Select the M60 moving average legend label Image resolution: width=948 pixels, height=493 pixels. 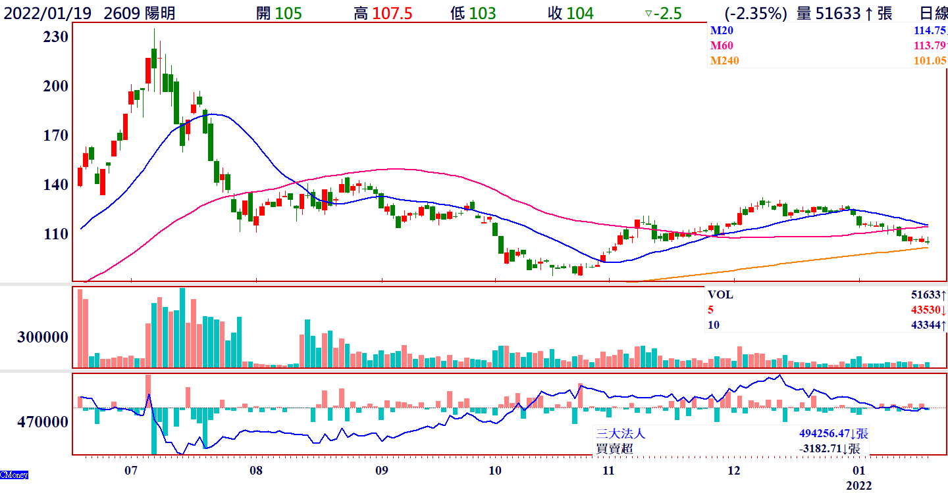(720, 45)
